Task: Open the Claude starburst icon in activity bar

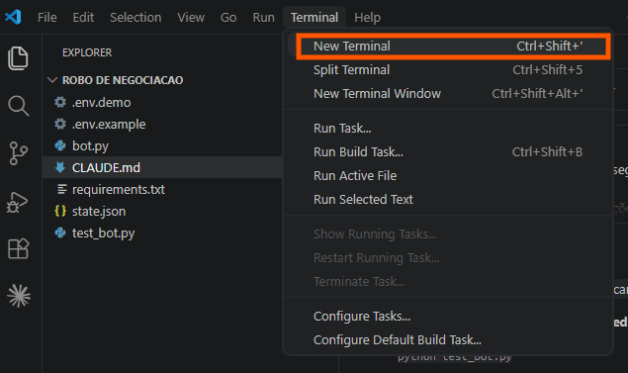Action: coord(19,296)
